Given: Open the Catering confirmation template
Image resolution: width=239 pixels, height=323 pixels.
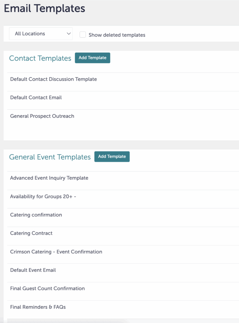Looking at the screenshot, I should pos(36,215).
